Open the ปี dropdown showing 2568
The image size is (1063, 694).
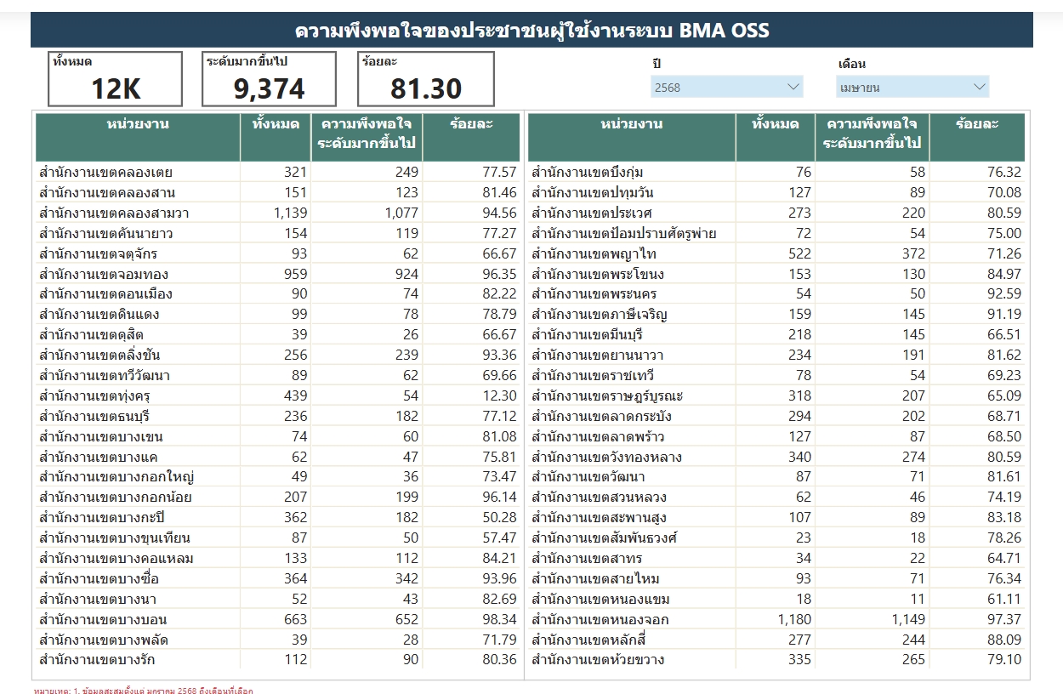(727, 87)
